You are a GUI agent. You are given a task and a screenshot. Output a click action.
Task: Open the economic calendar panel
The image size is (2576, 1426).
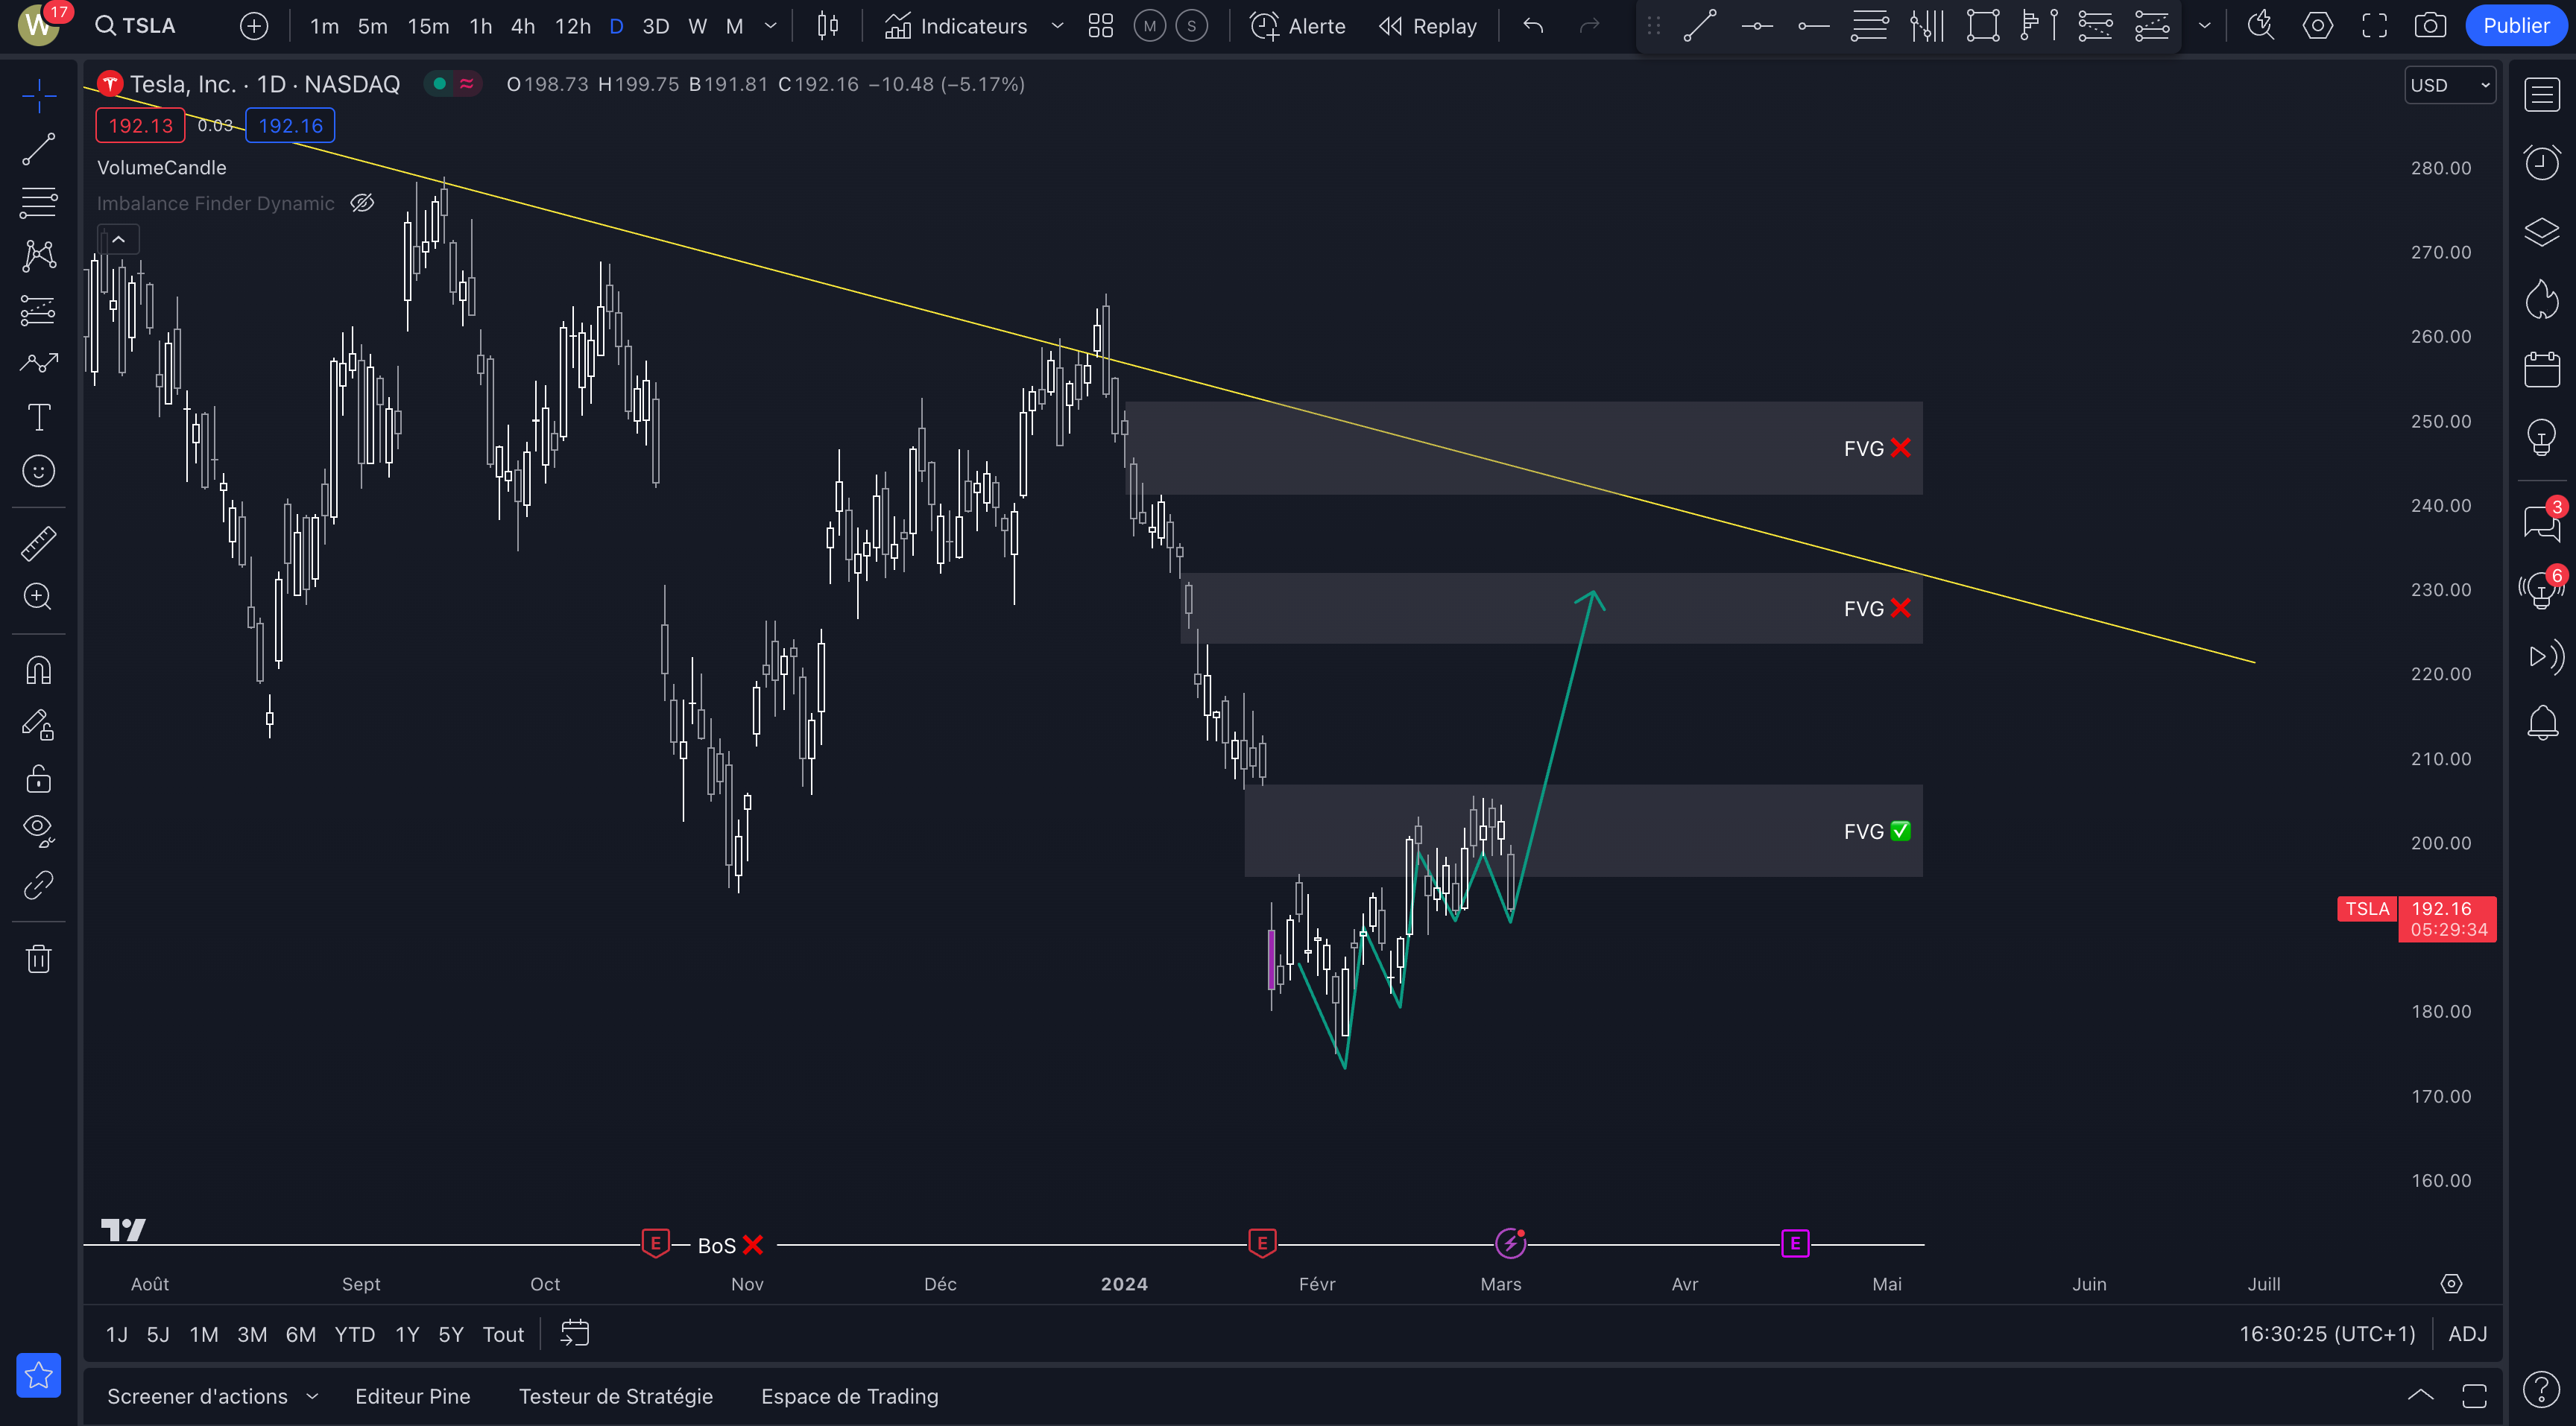click(x=2541, y=369)
